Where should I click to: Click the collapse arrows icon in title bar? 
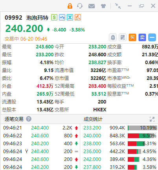click(118, 6)
